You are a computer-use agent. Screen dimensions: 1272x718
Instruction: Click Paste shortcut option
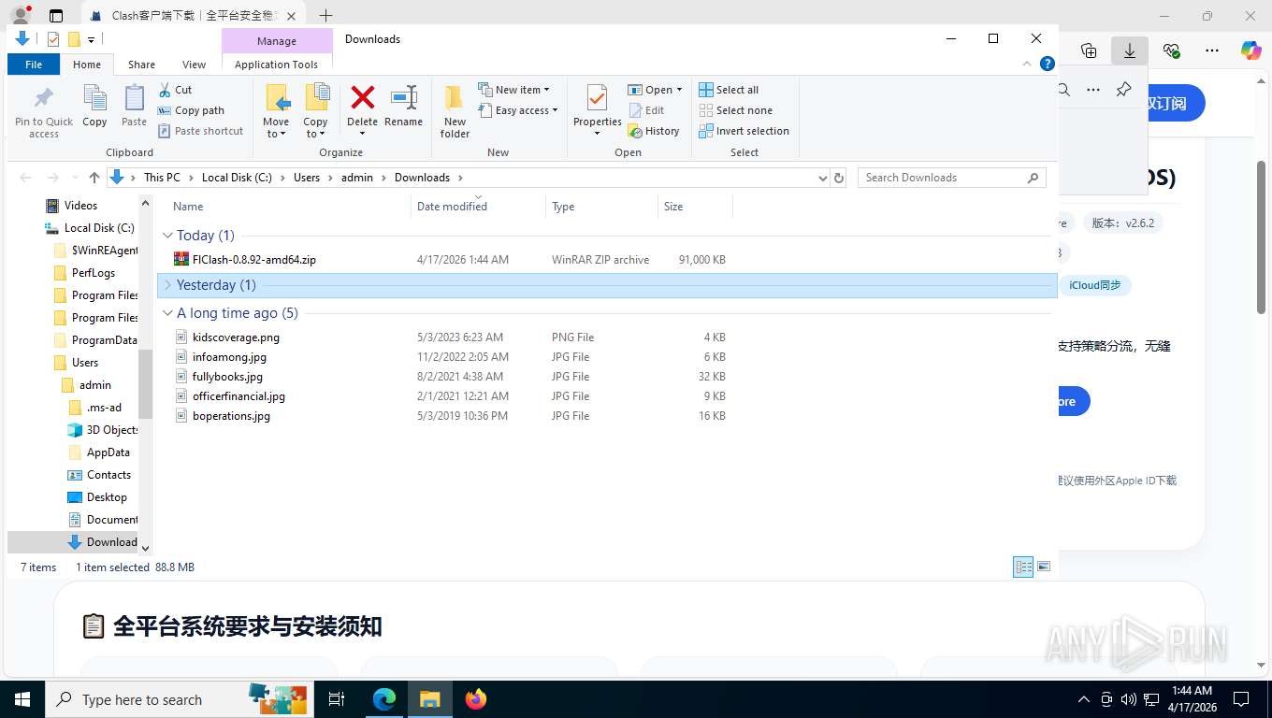pyautogui.click(x=200, y=131)
